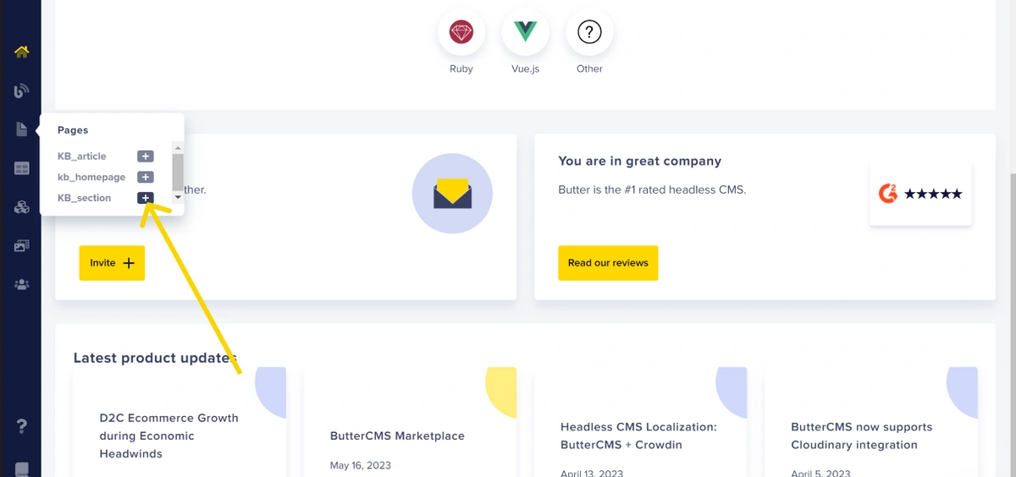Image resolution: width=1016 pixels, height=477 pixels.
Task: Click Read our reviews button
Action: point(608,263)
